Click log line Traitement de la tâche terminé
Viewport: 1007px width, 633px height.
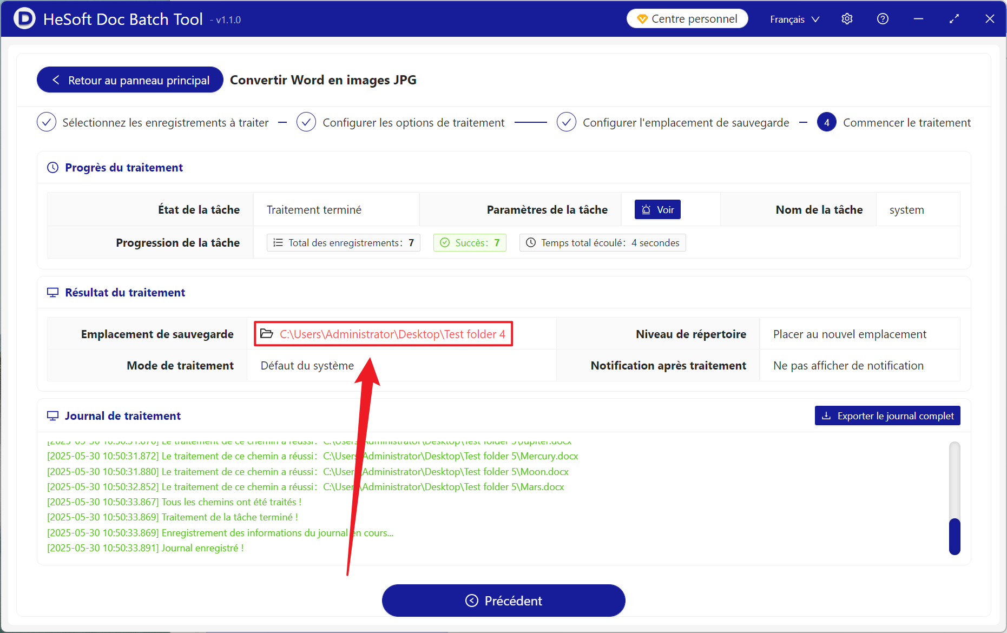(x=173, y=517)
